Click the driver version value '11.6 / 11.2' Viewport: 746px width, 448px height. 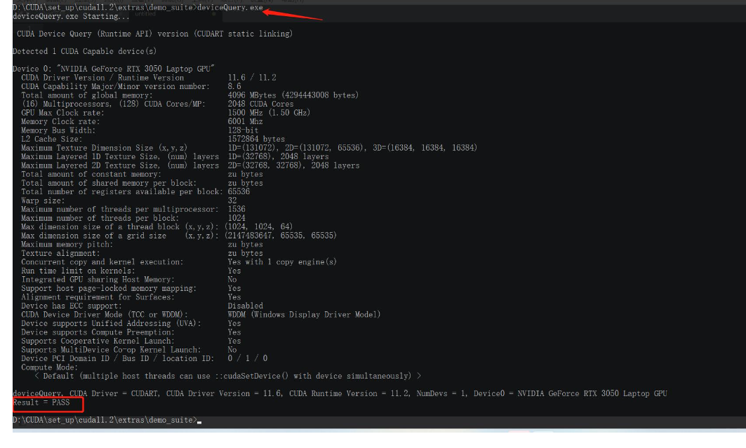coord(252,77)
